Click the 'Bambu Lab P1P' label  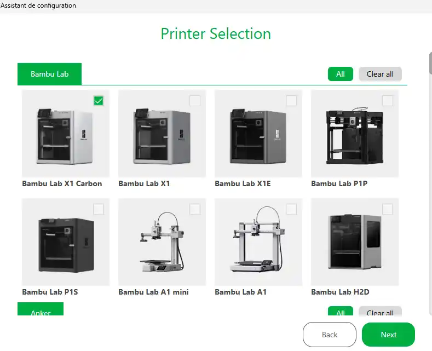click(339, 183)
